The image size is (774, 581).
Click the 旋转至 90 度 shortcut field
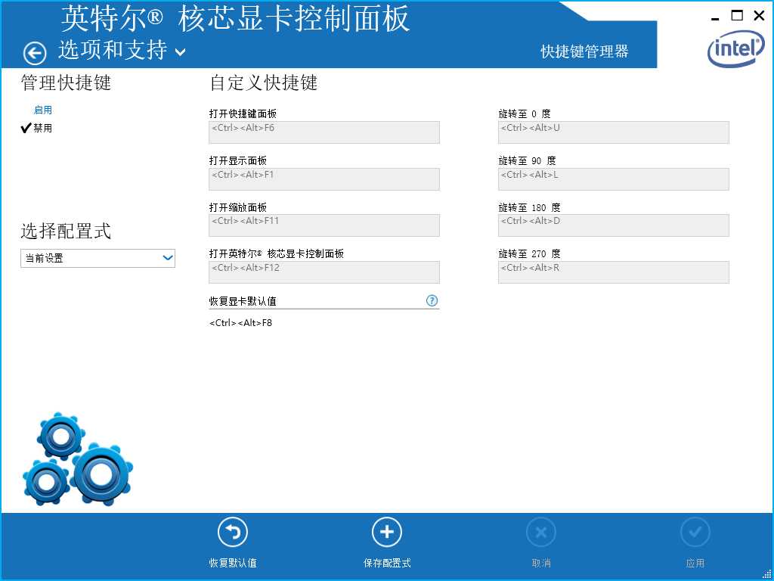coord(614,179)
